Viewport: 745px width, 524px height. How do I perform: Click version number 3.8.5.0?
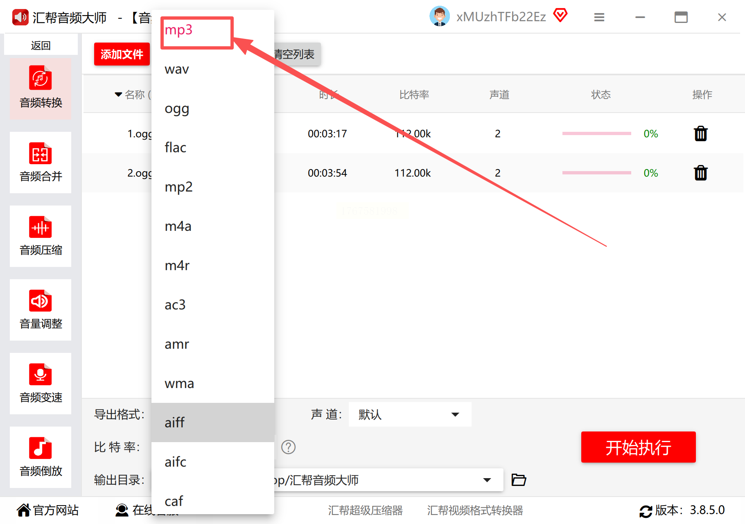coord(707,510)
